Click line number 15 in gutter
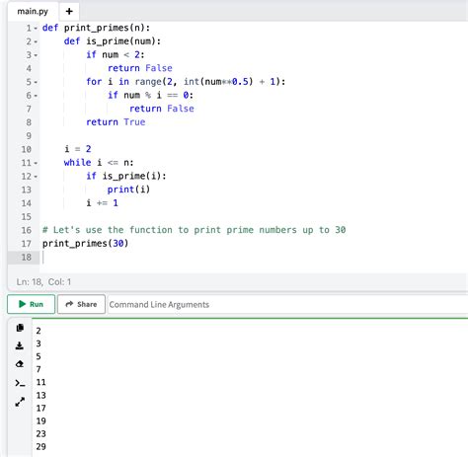 point(27,217)
